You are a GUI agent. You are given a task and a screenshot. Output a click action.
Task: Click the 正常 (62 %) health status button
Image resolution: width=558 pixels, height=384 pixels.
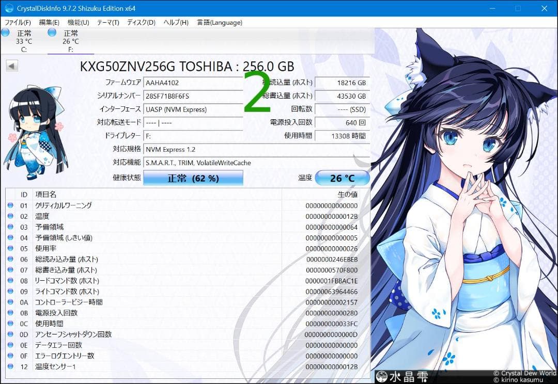tap(193, 178)
